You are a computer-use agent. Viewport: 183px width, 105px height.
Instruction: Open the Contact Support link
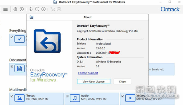click(x=88, y=73)
